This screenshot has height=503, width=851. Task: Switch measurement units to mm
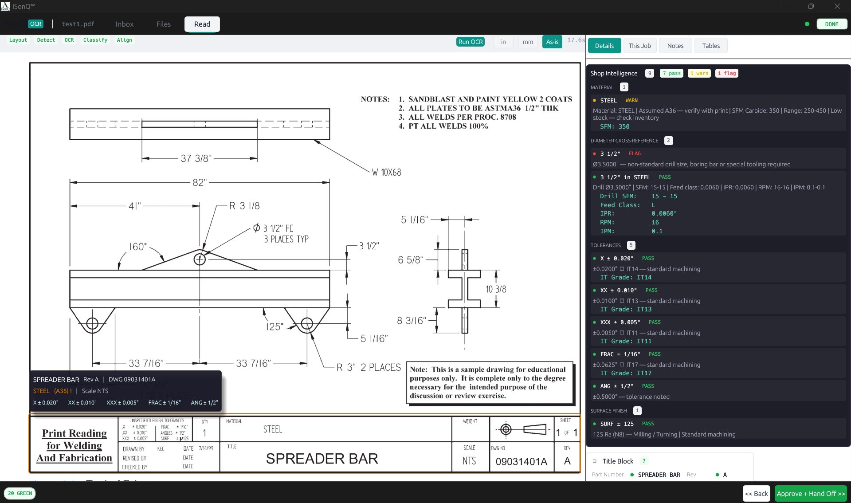click(x=527, y=42)
